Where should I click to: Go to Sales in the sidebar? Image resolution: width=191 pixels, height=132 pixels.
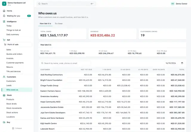[x=9, y=50]
